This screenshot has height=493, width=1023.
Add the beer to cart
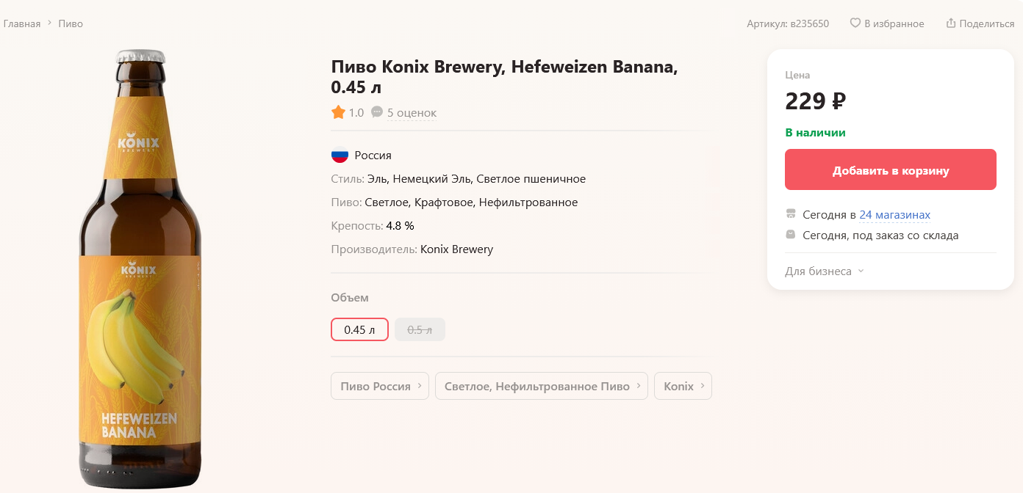tap(890, 170)
